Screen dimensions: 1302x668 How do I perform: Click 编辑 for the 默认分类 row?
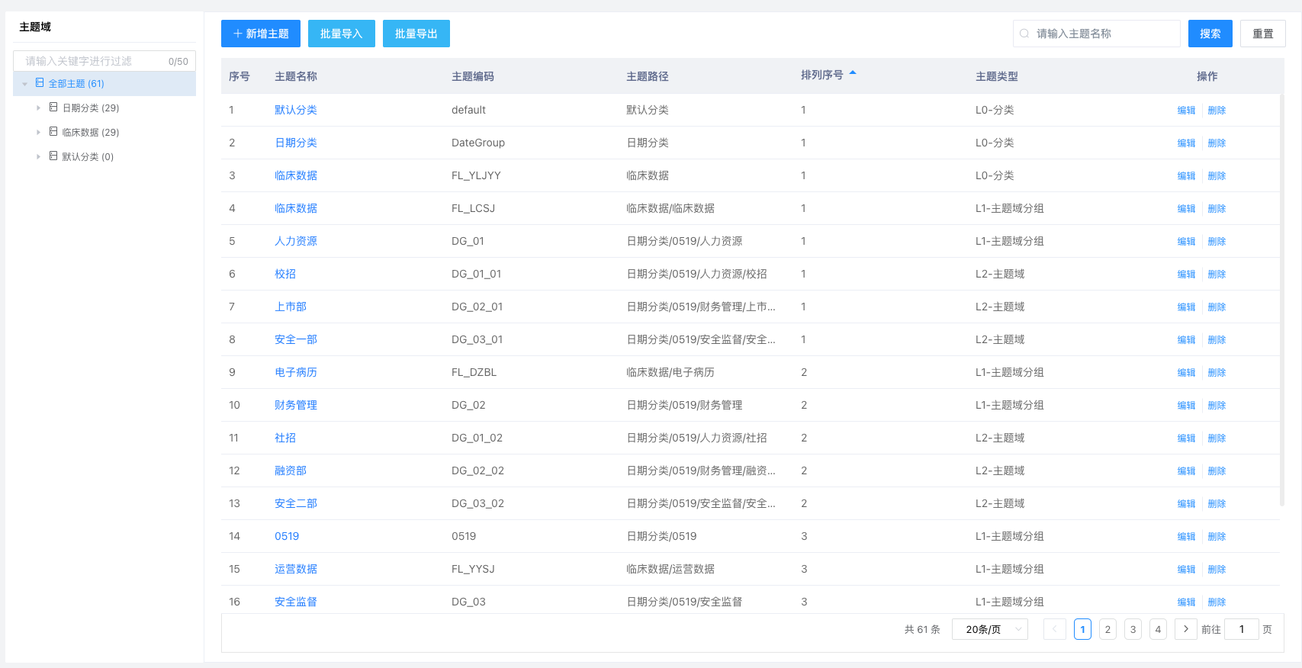pos(1186,111)
